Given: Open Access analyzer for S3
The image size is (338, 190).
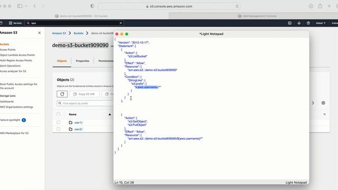Looking at the screenshot, I should 13,71.
